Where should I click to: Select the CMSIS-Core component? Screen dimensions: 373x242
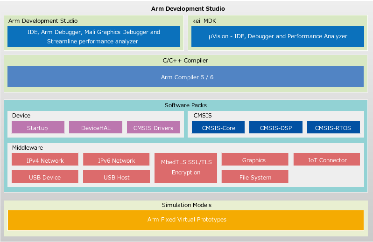coord(218,128)
